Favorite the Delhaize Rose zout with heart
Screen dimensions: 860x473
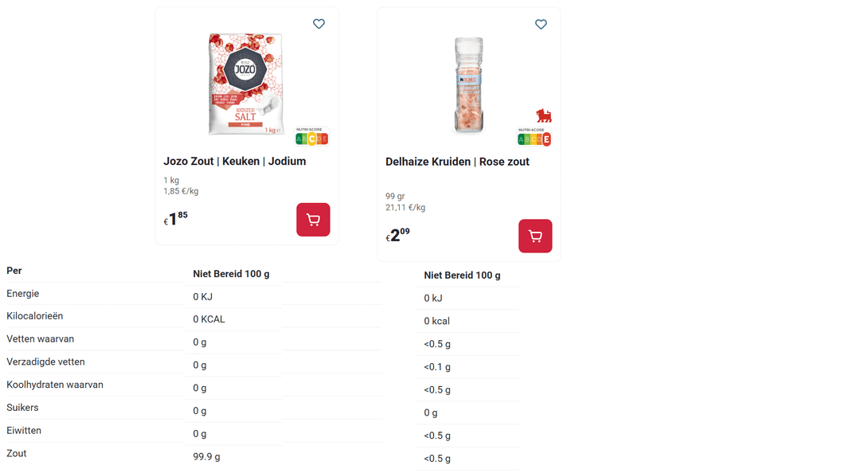click(541, 24)
